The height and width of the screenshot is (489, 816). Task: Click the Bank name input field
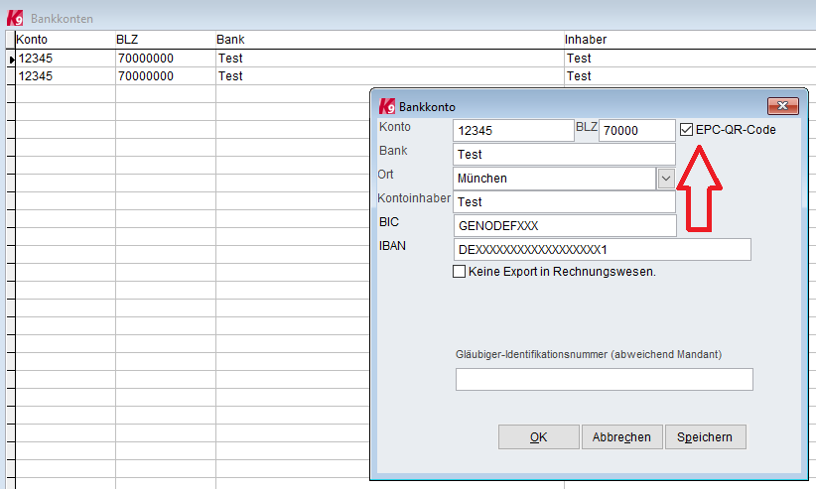[564, 155]
